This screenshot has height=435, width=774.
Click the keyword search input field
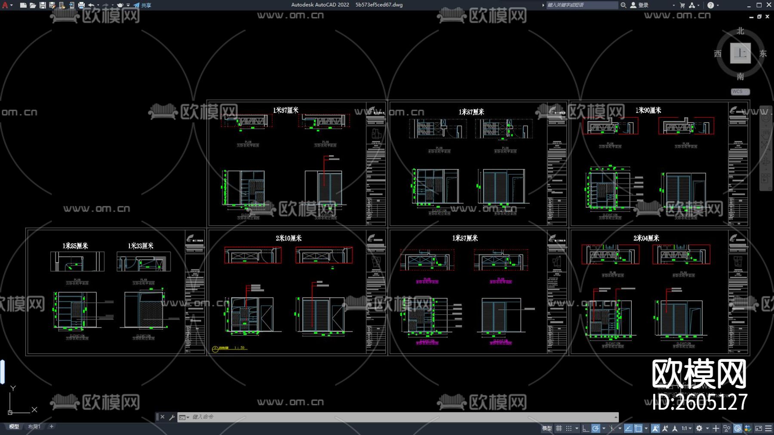coord(580,5)
